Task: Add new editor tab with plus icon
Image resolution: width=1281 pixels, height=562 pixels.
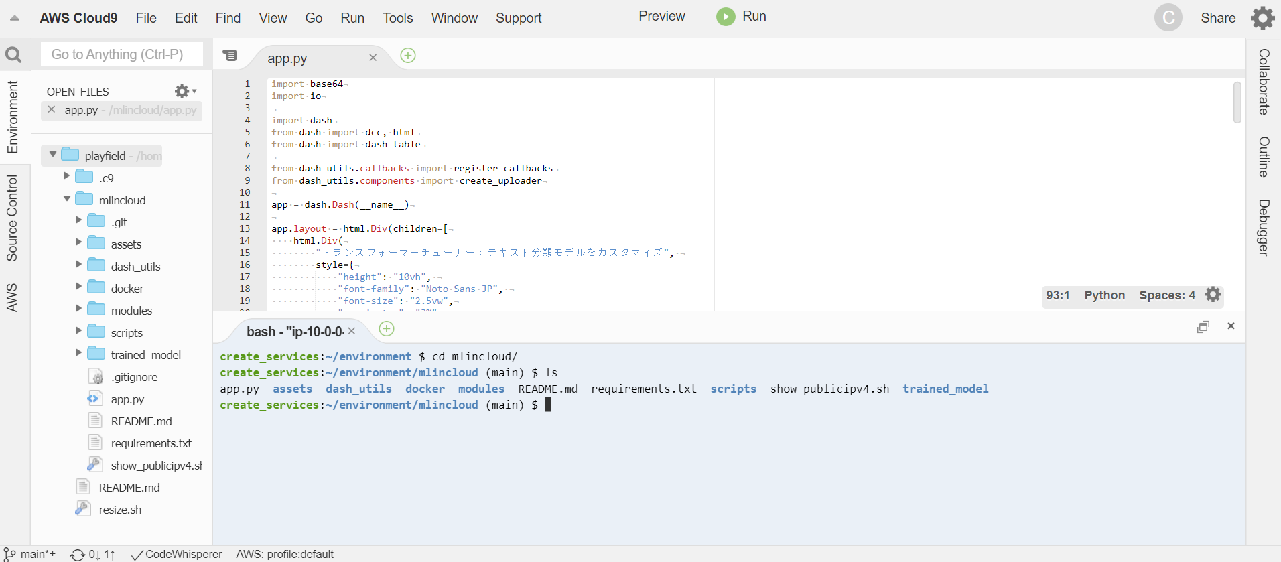Action: (x=408, y=56)
